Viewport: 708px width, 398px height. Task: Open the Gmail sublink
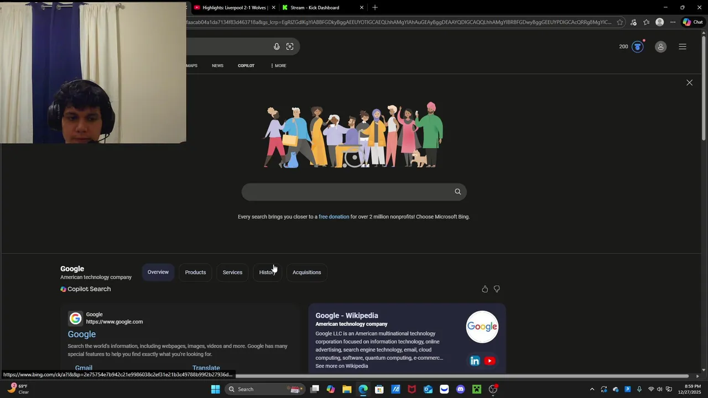click(84, 368)
